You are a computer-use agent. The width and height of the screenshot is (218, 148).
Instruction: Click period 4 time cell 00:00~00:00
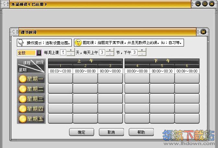[137, 71]
